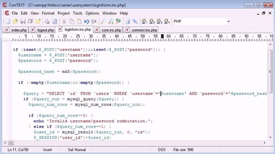Click the horizontal scrollbar thumb
The image size is (275, 154).
click(11, 143)
